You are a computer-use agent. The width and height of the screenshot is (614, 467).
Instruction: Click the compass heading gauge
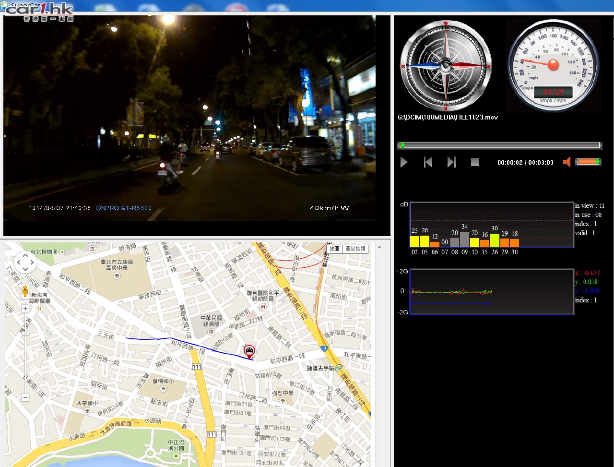446,66
